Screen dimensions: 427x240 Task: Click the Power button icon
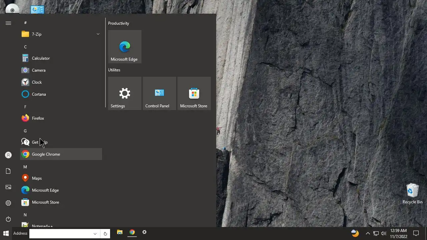click(8, 219)
